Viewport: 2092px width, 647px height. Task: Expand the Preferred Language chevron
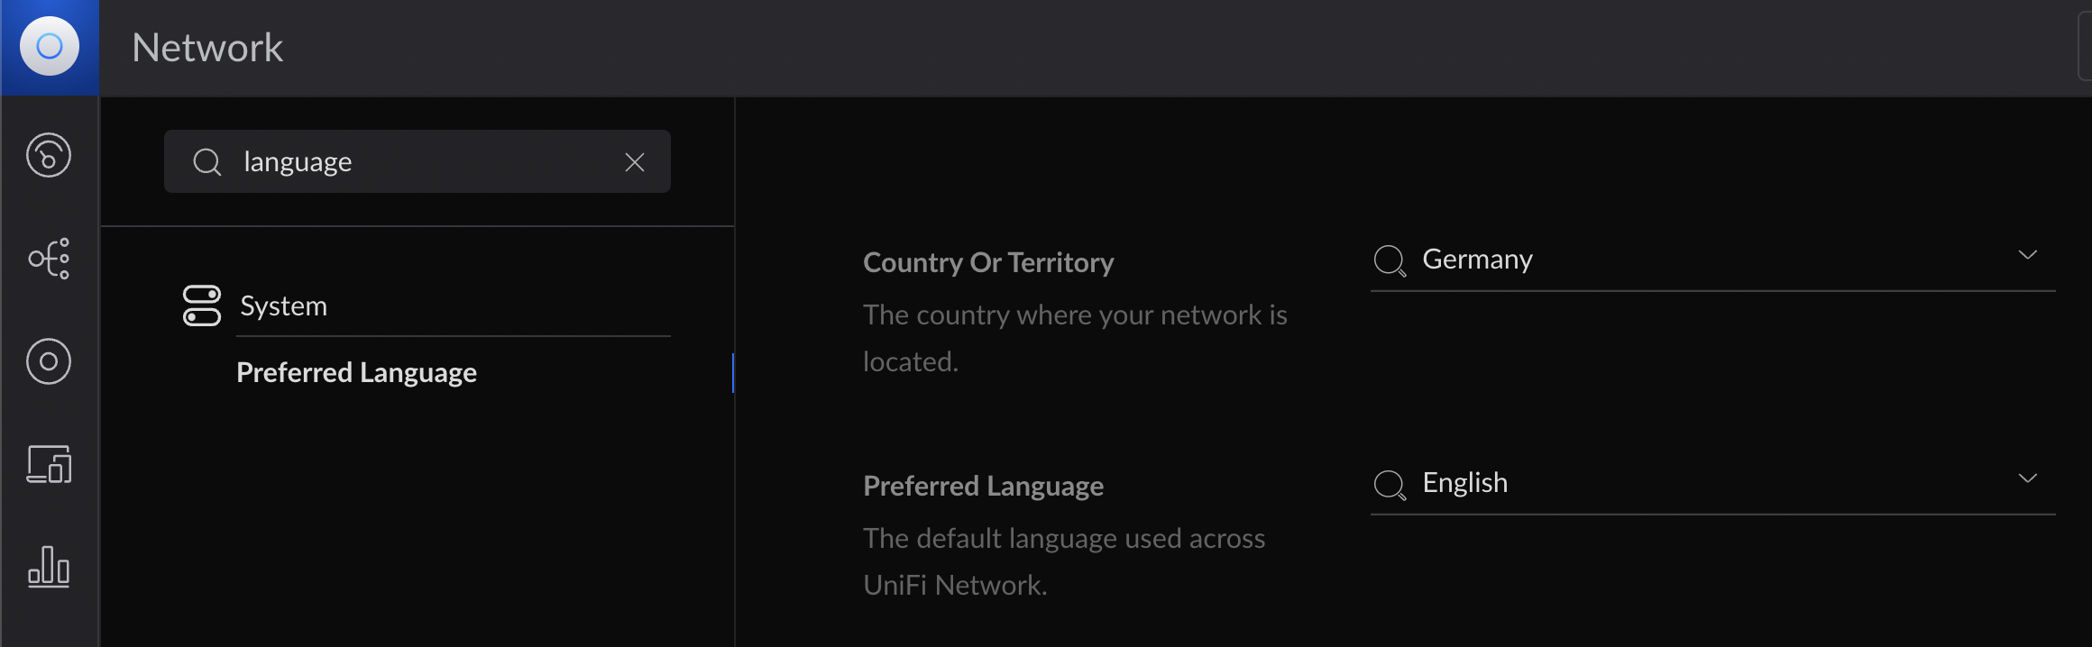coord(2028,478)
